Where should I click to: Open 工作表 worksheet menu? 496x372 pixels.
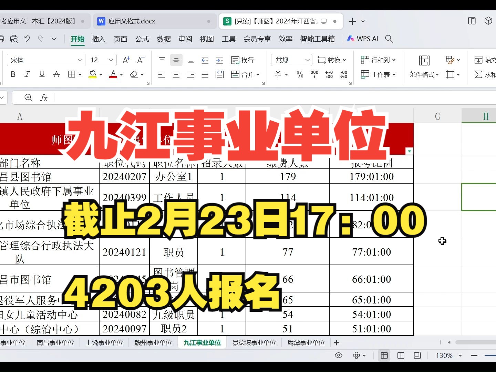pyautogui.click(x=378, y=74)
